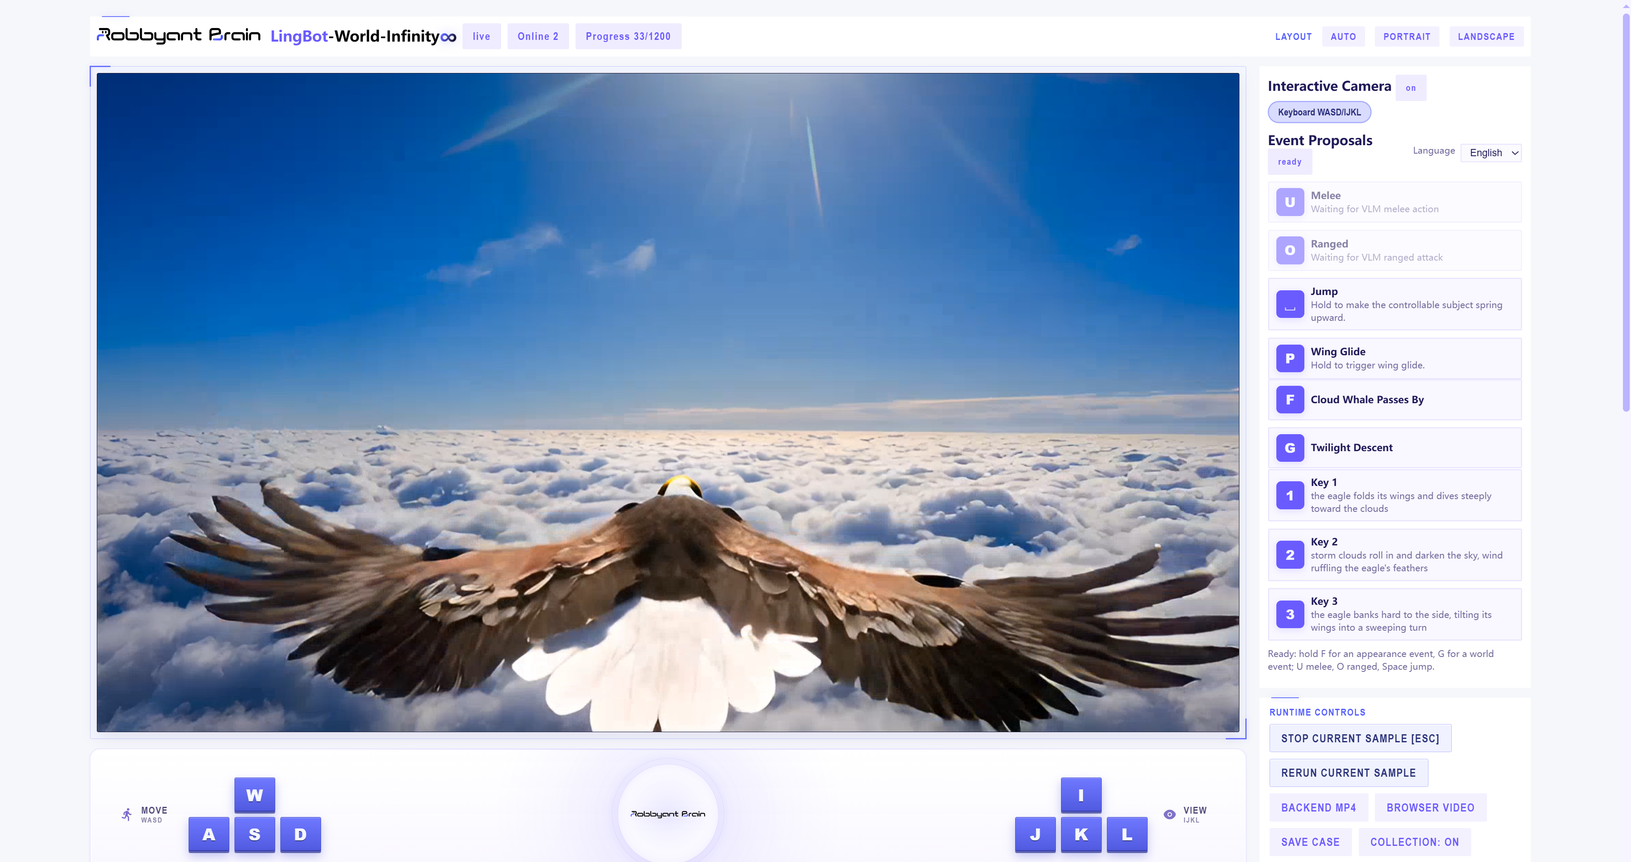Click the D move-right key

[301, 834]
